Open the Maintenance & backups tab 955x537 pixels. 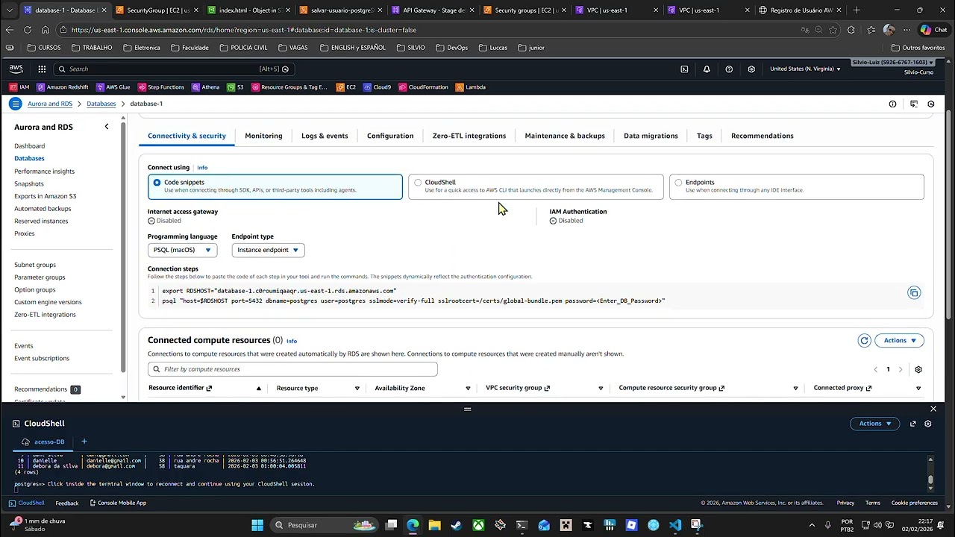[565, 136]
